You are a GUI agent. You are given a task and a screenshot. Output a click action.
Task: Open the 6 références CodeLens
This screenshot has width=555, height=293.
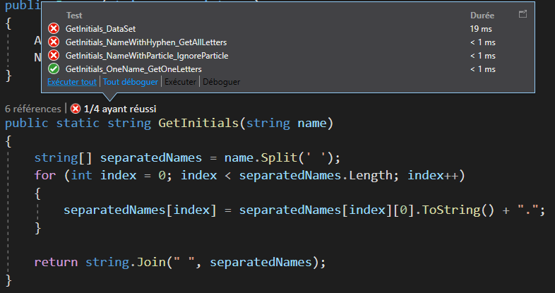click(x=33, y=109)
